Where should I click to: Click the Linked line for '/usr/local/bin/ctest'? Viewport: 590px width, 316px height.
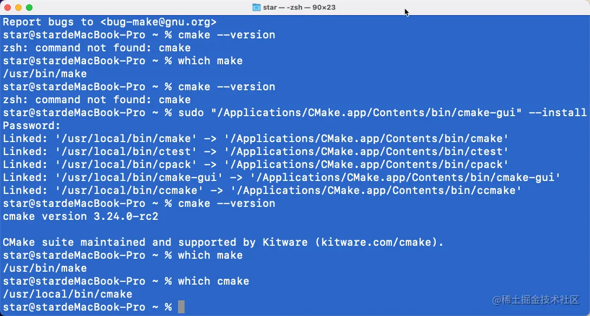(x=255, y=152)
